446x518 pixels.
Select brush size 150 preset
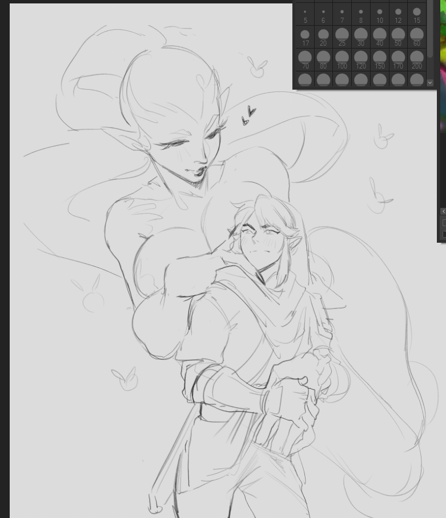[x=379, y=59]
